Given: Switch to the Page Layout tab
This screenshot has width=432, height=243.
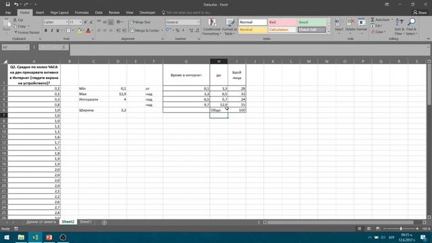Looking at the screenshot, I should 59,13.
